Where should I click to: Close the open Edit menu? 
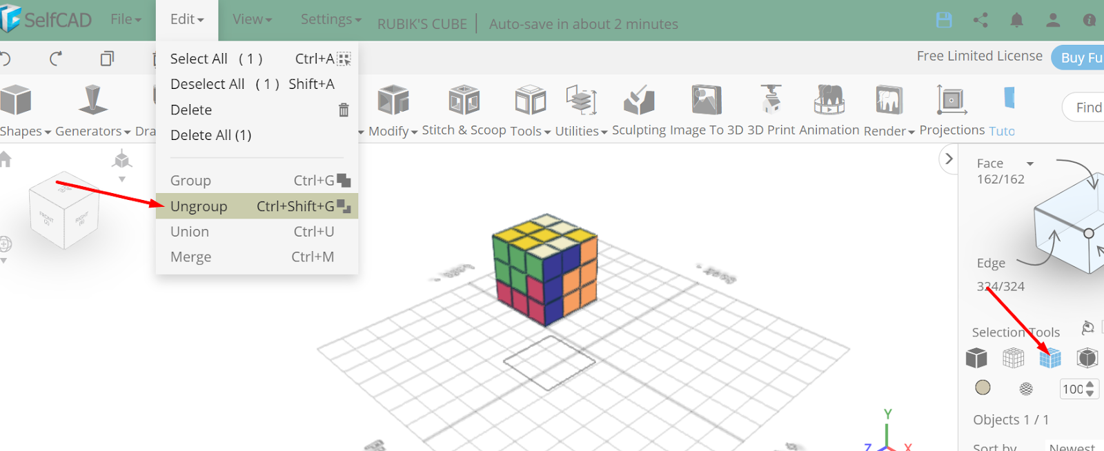pyautogui.click(x=187, y=19)
